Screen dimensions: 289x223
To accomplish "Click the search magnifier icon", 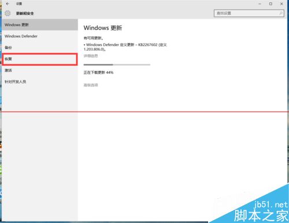I will click(281, 13).
